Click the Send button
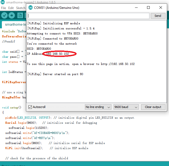Screen dimensions: 169x166 [x=158, y=16]
